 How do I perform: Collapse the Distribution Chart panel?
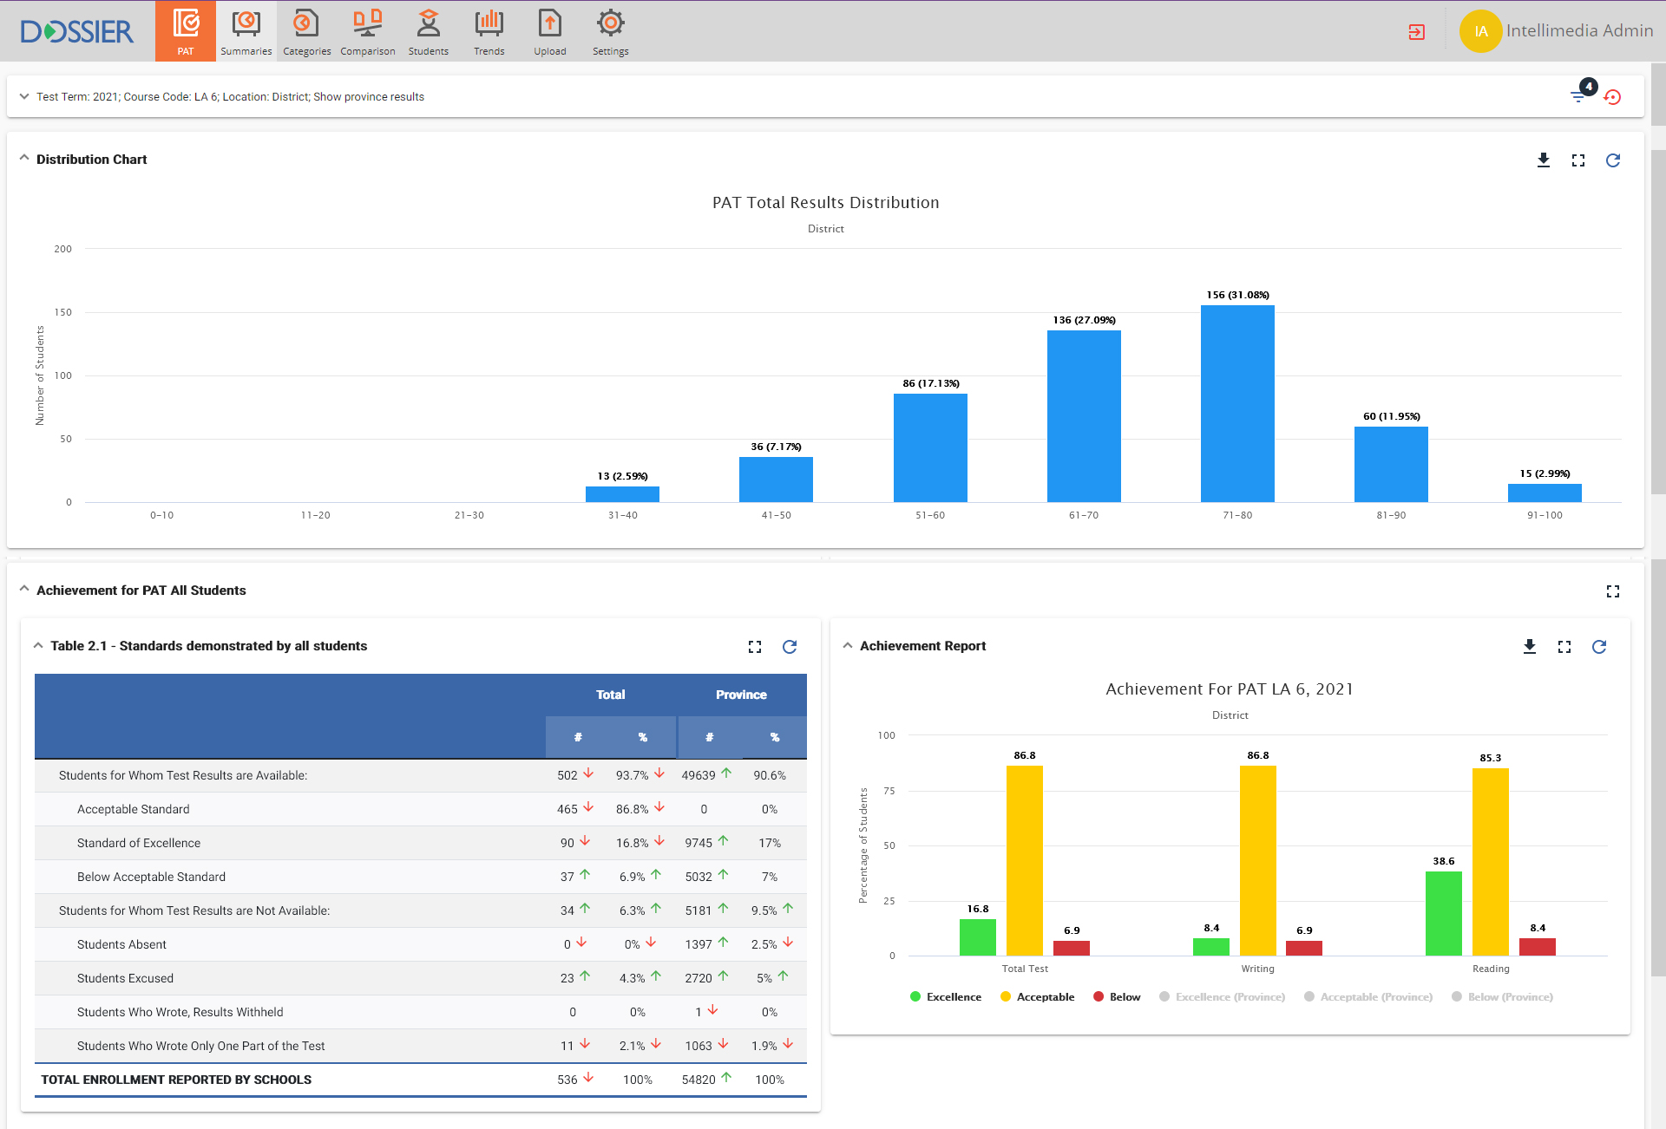point(24,159)
